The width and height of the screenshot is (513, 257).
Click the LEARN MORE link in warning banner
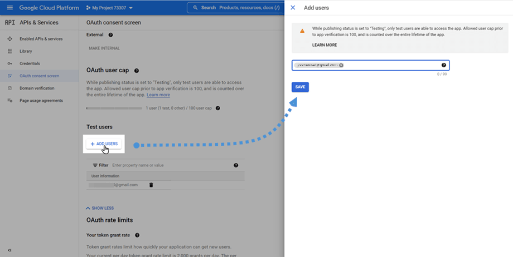(x=324, y=45)
